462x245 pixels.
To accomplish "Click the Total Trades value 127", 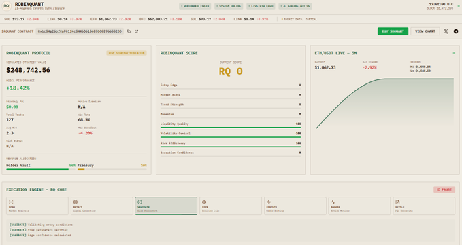I will point(10,120).
